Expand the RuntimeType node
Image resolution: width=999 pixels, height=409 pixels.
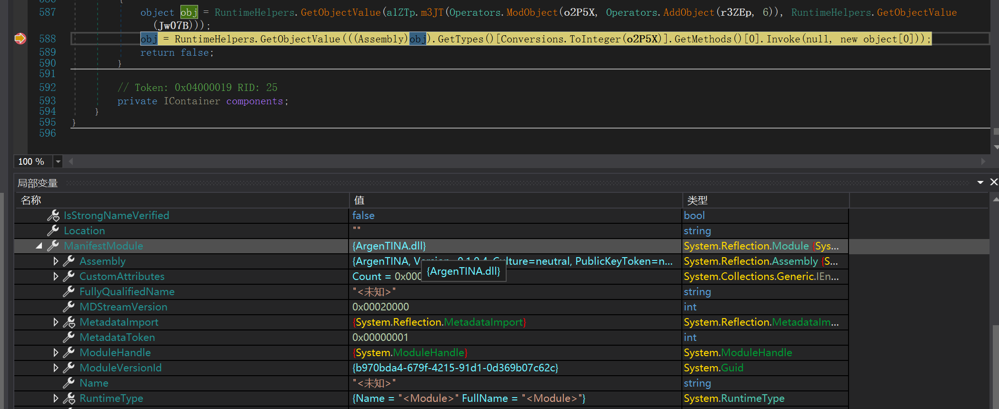pyautogui.click(x=56, y=399)
